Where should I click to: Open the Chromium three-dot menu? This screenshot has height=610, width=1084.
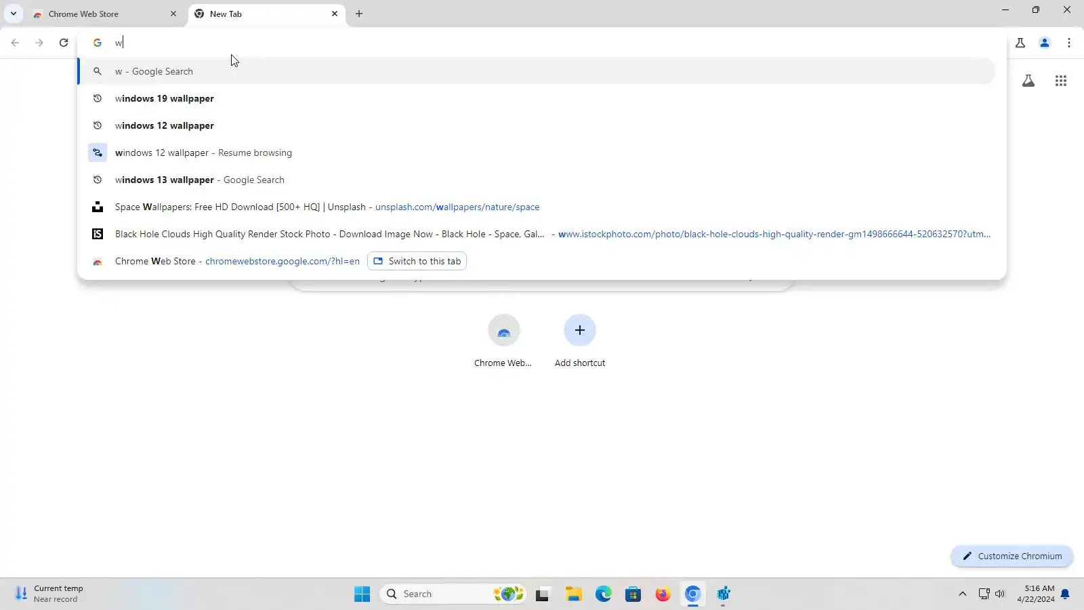[x=1069, y=43]
